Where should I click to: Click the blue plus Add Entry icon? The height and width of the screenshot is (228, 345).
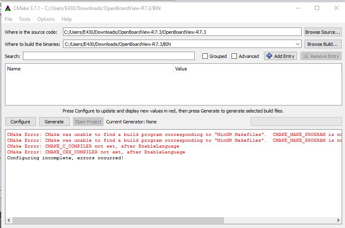[269, 56]
